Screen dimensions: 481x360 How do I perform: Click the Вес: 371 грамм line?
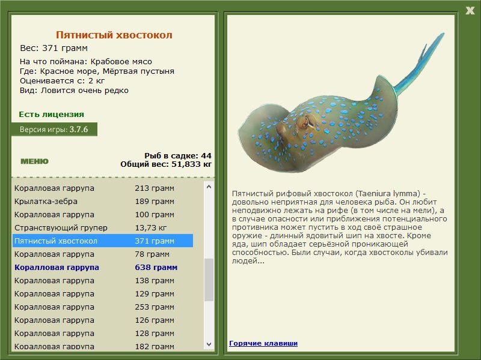pyautogui.click(x=54, y=48)
